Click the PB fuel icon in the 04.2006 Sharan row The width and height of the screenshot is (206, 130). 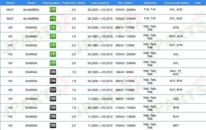[53, 28]
